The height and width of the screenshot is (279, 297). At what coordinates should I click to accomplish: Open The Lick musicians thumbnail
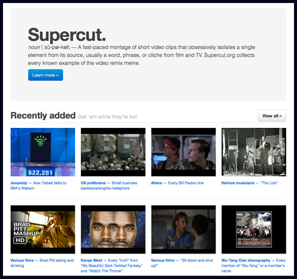click(254, 152)
